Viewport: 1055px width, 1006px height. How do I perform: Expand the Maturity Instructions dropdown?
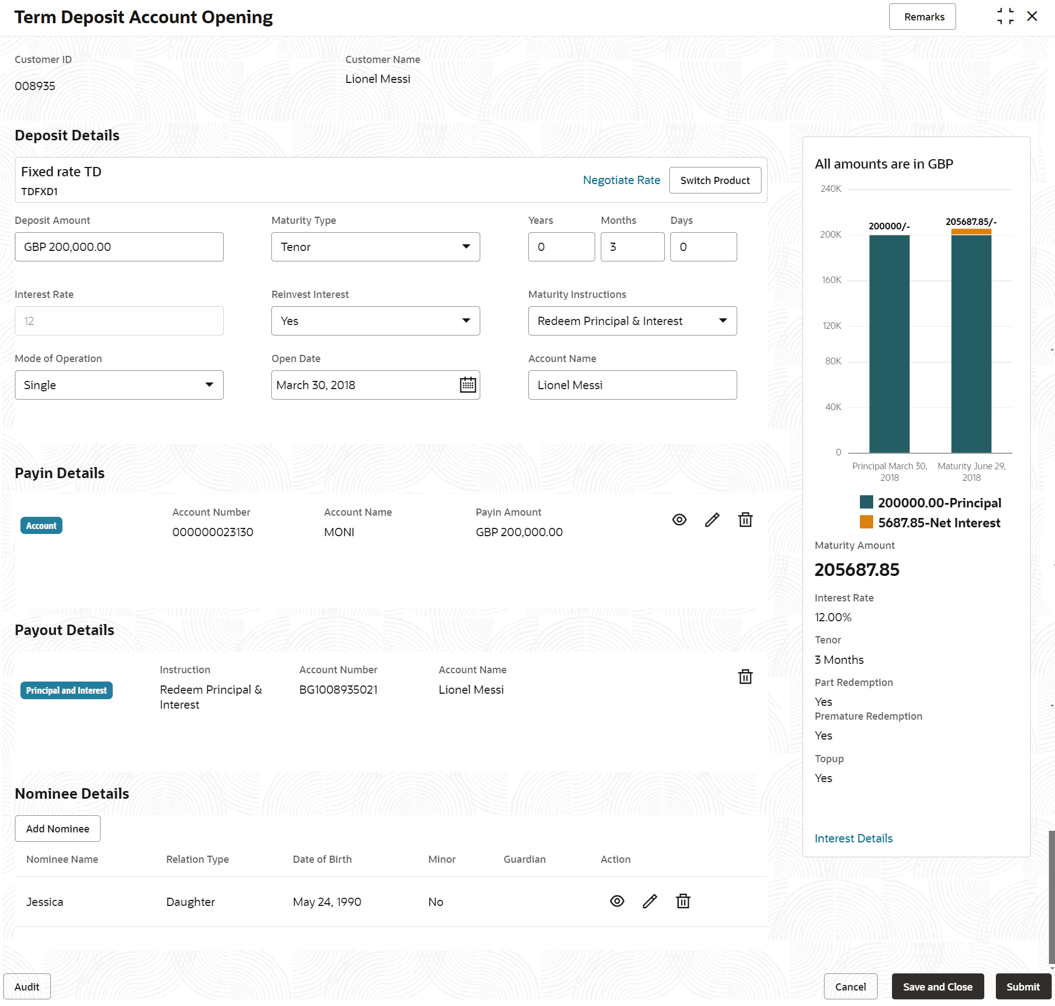[722, 321]
